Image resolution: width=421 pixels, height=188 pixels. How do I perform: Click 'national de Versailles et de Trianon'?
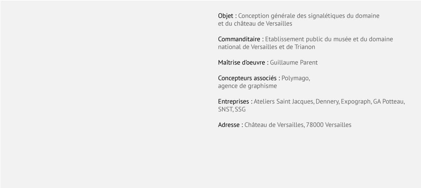(266, 47)
